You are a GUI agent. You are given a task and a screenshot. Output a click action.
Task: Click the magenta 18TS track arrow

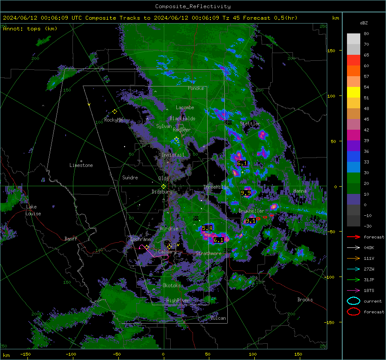pyautogui.click(x=353, y=291)
